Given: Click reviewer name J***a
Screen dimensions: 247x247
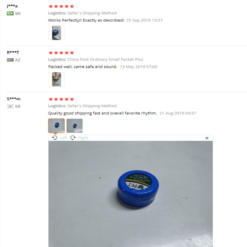Looking at the screenshot, I should coord(12,6).
